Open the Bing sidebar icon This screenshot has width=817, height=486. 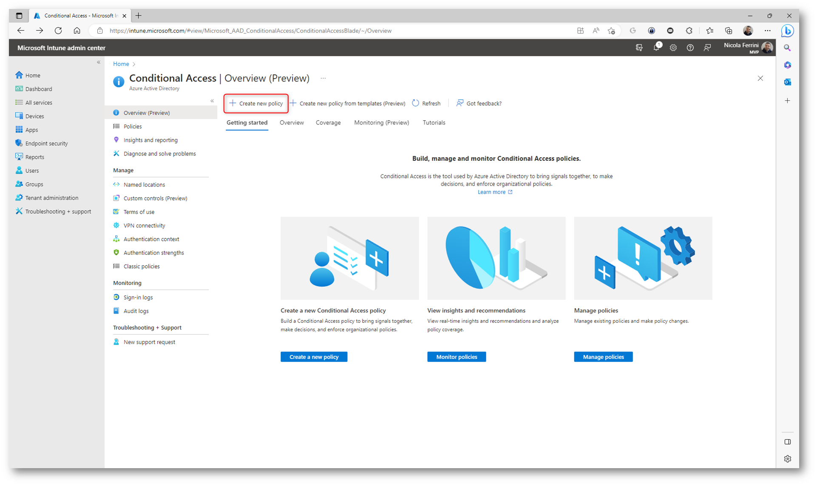coord(787,31)
